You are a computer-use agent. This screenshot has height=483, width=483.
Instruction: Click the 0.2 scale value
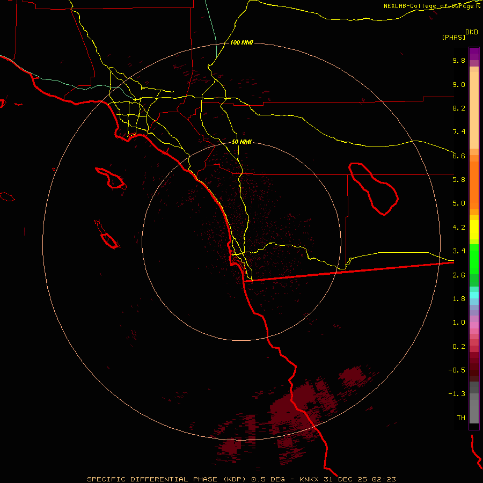(459, 347)
